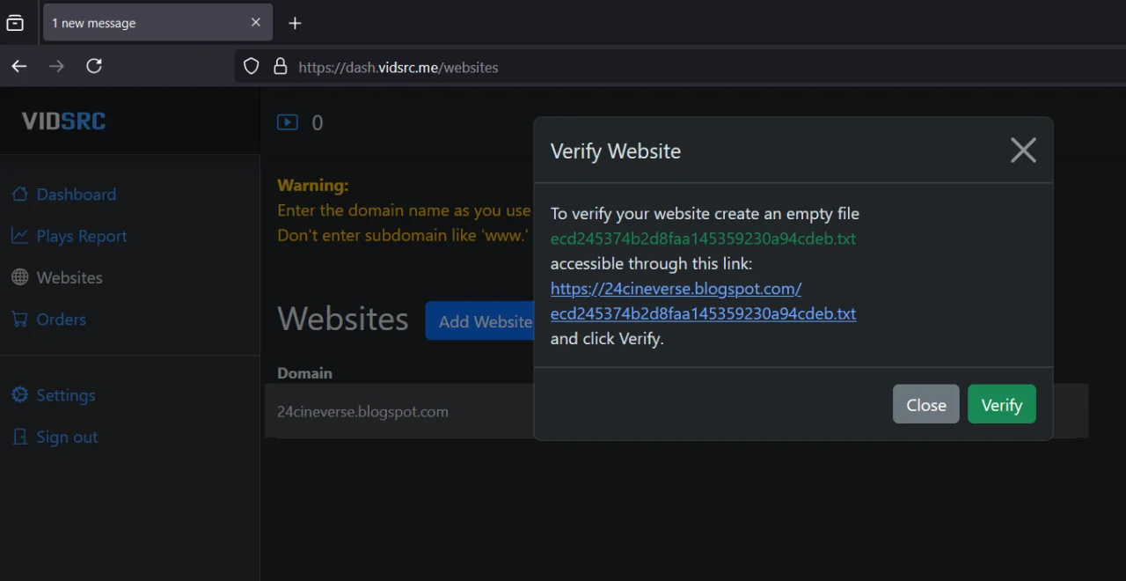The width and height of the screenshot is (1126, 581).
Task: Click the green Verify button
Action: 1002,404
